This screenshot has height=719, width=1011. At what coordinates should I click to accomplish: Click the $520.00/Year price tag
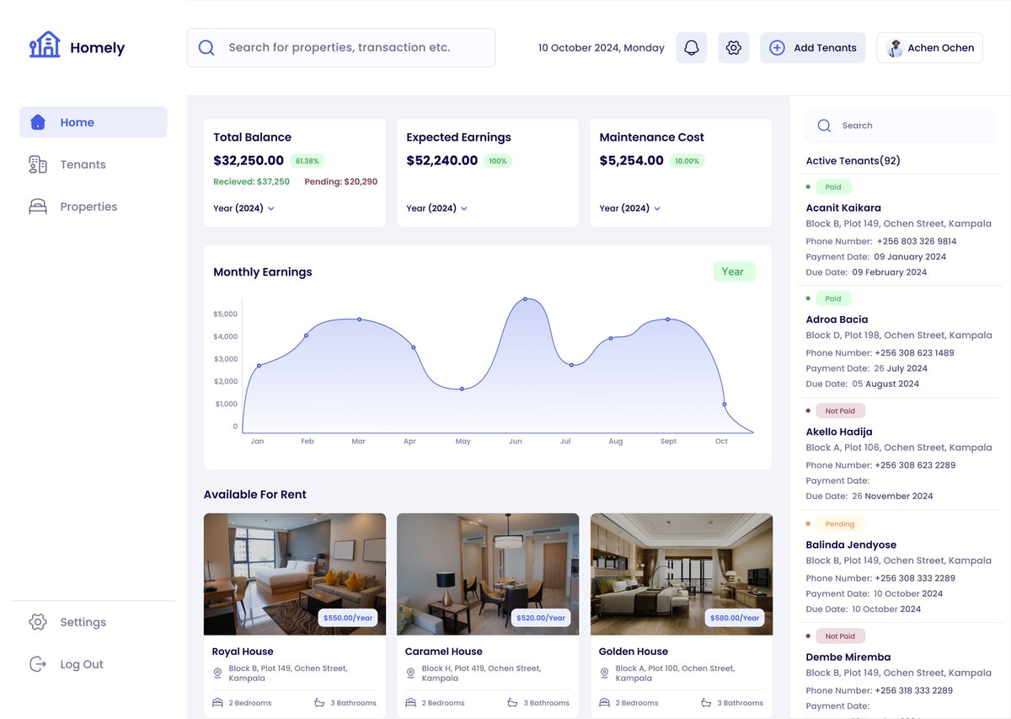[541, 618]
